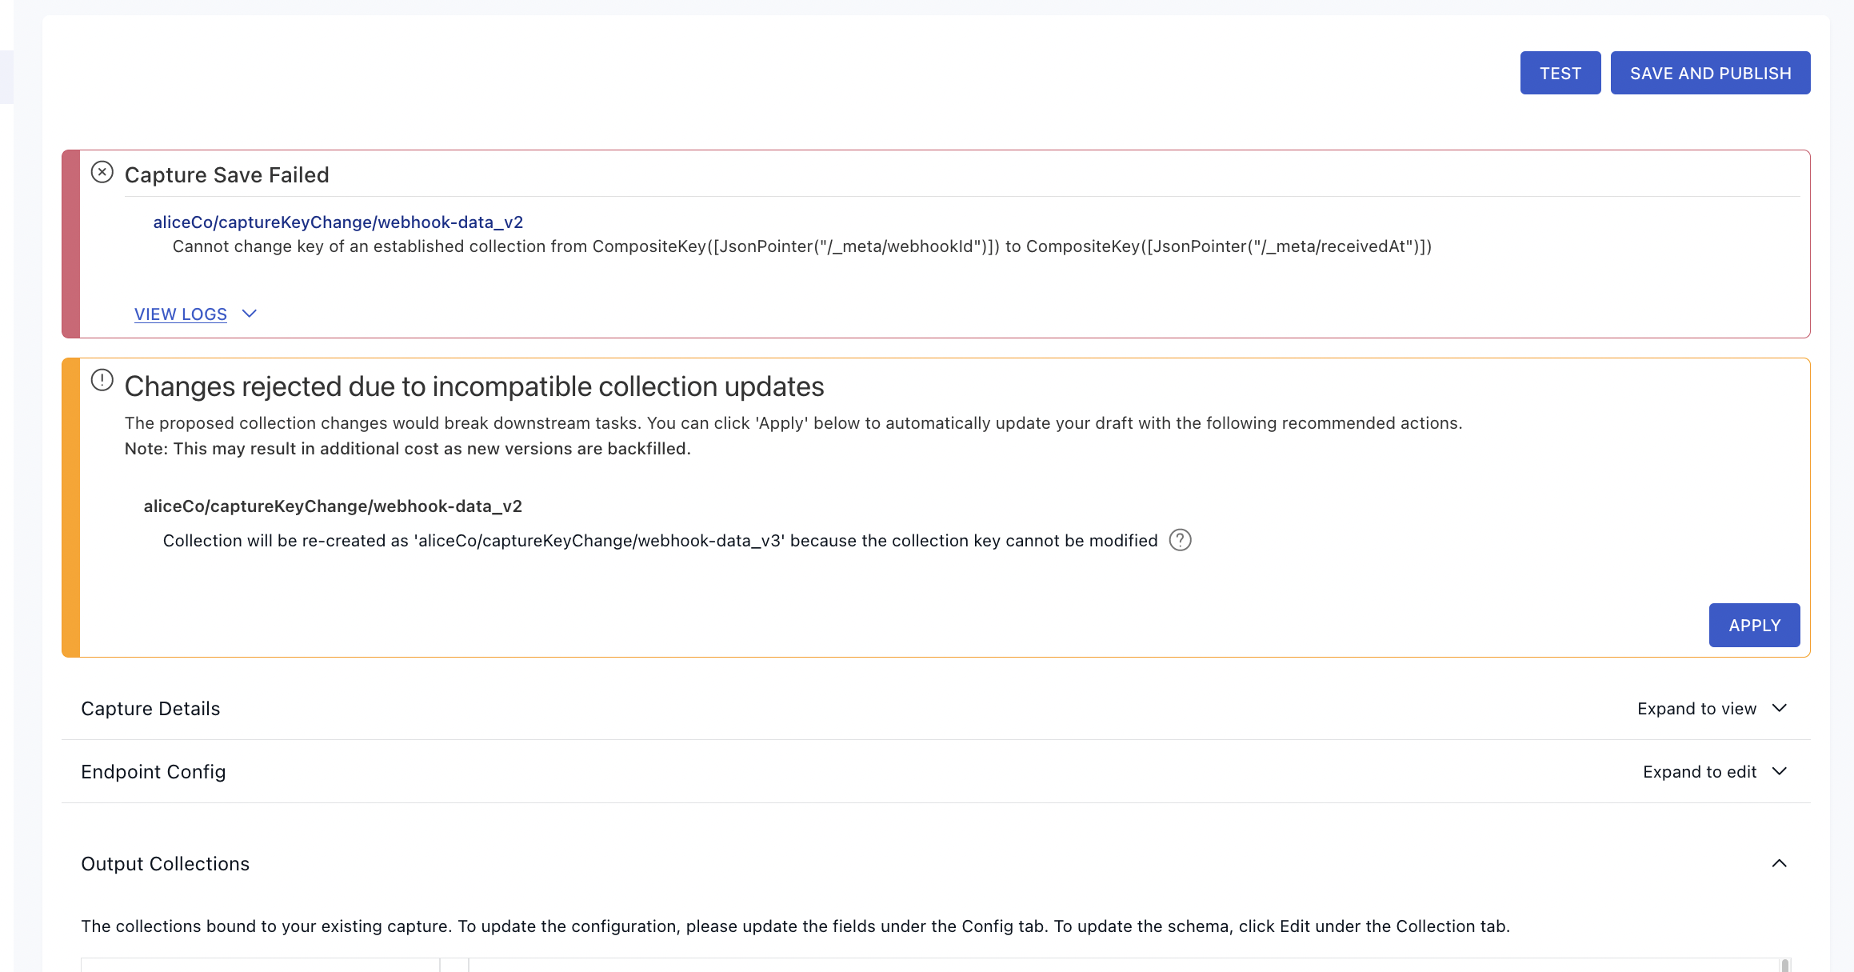Expand Endpoint Config using its chevron
Image resolution: width=1854 pixels, height=972 pixels.
point(1779,771)
